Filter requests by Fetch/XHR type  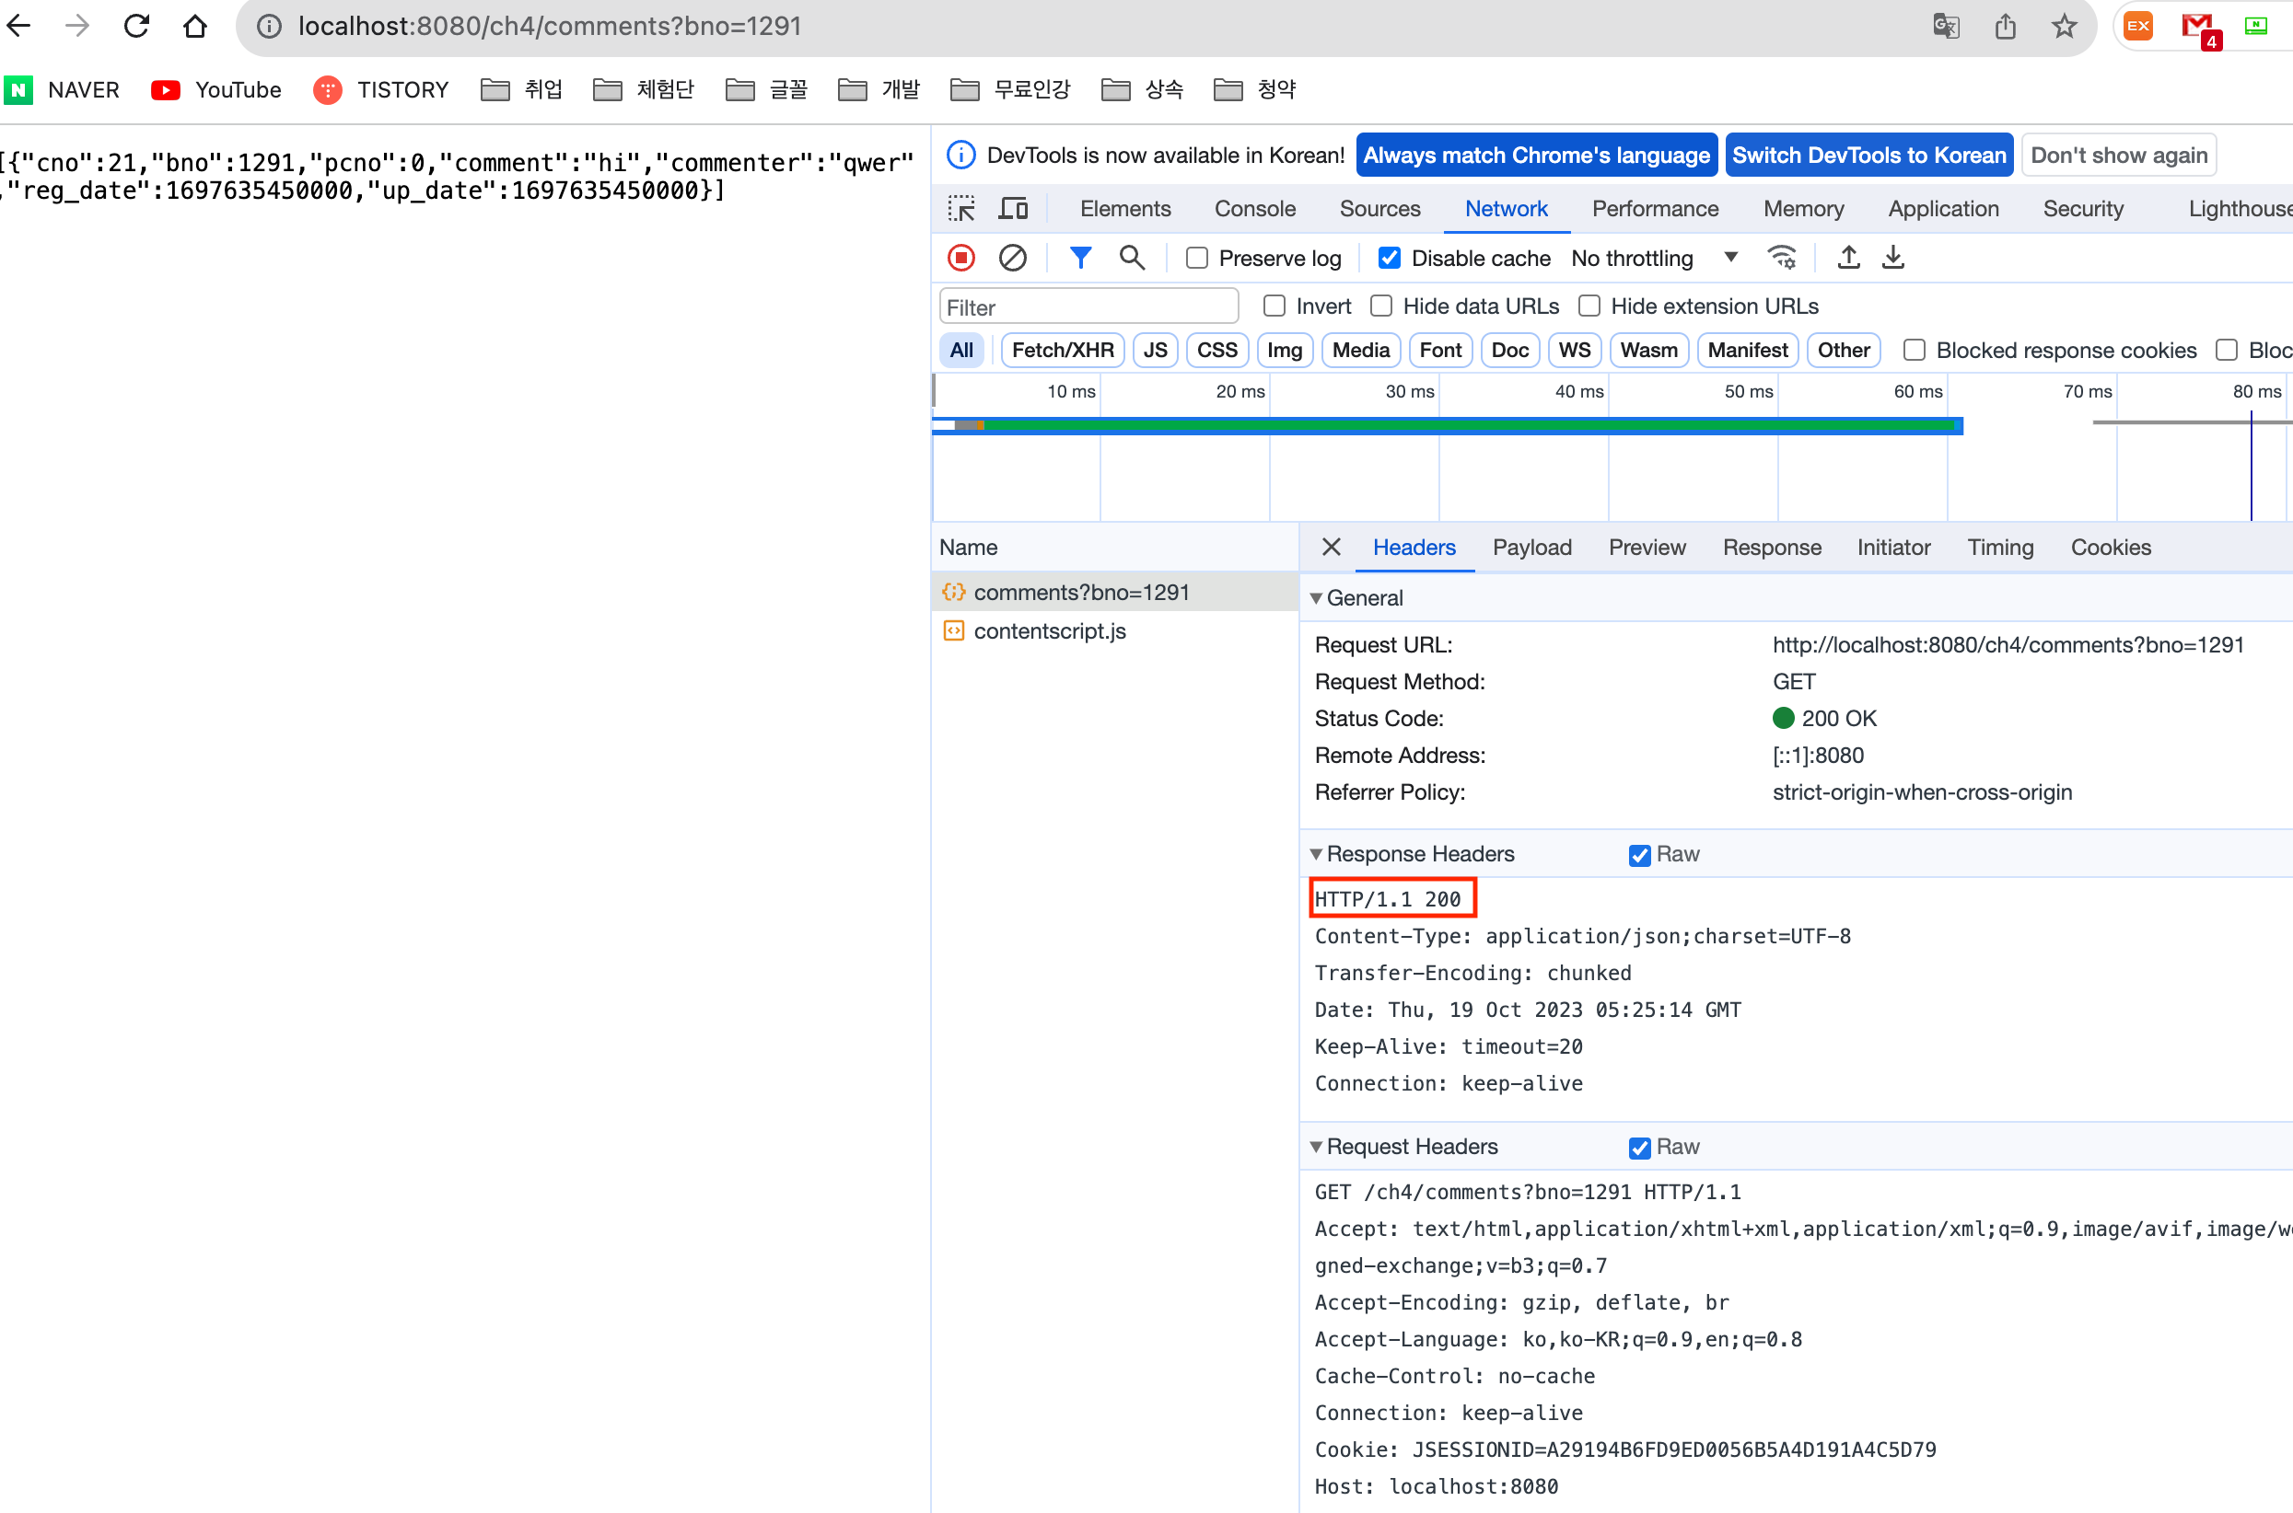coord(1062,350)
